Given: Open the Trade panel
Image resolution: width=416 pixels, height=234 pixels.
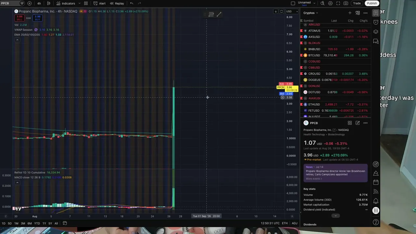Looking at the screenshot, I should 357,3.
